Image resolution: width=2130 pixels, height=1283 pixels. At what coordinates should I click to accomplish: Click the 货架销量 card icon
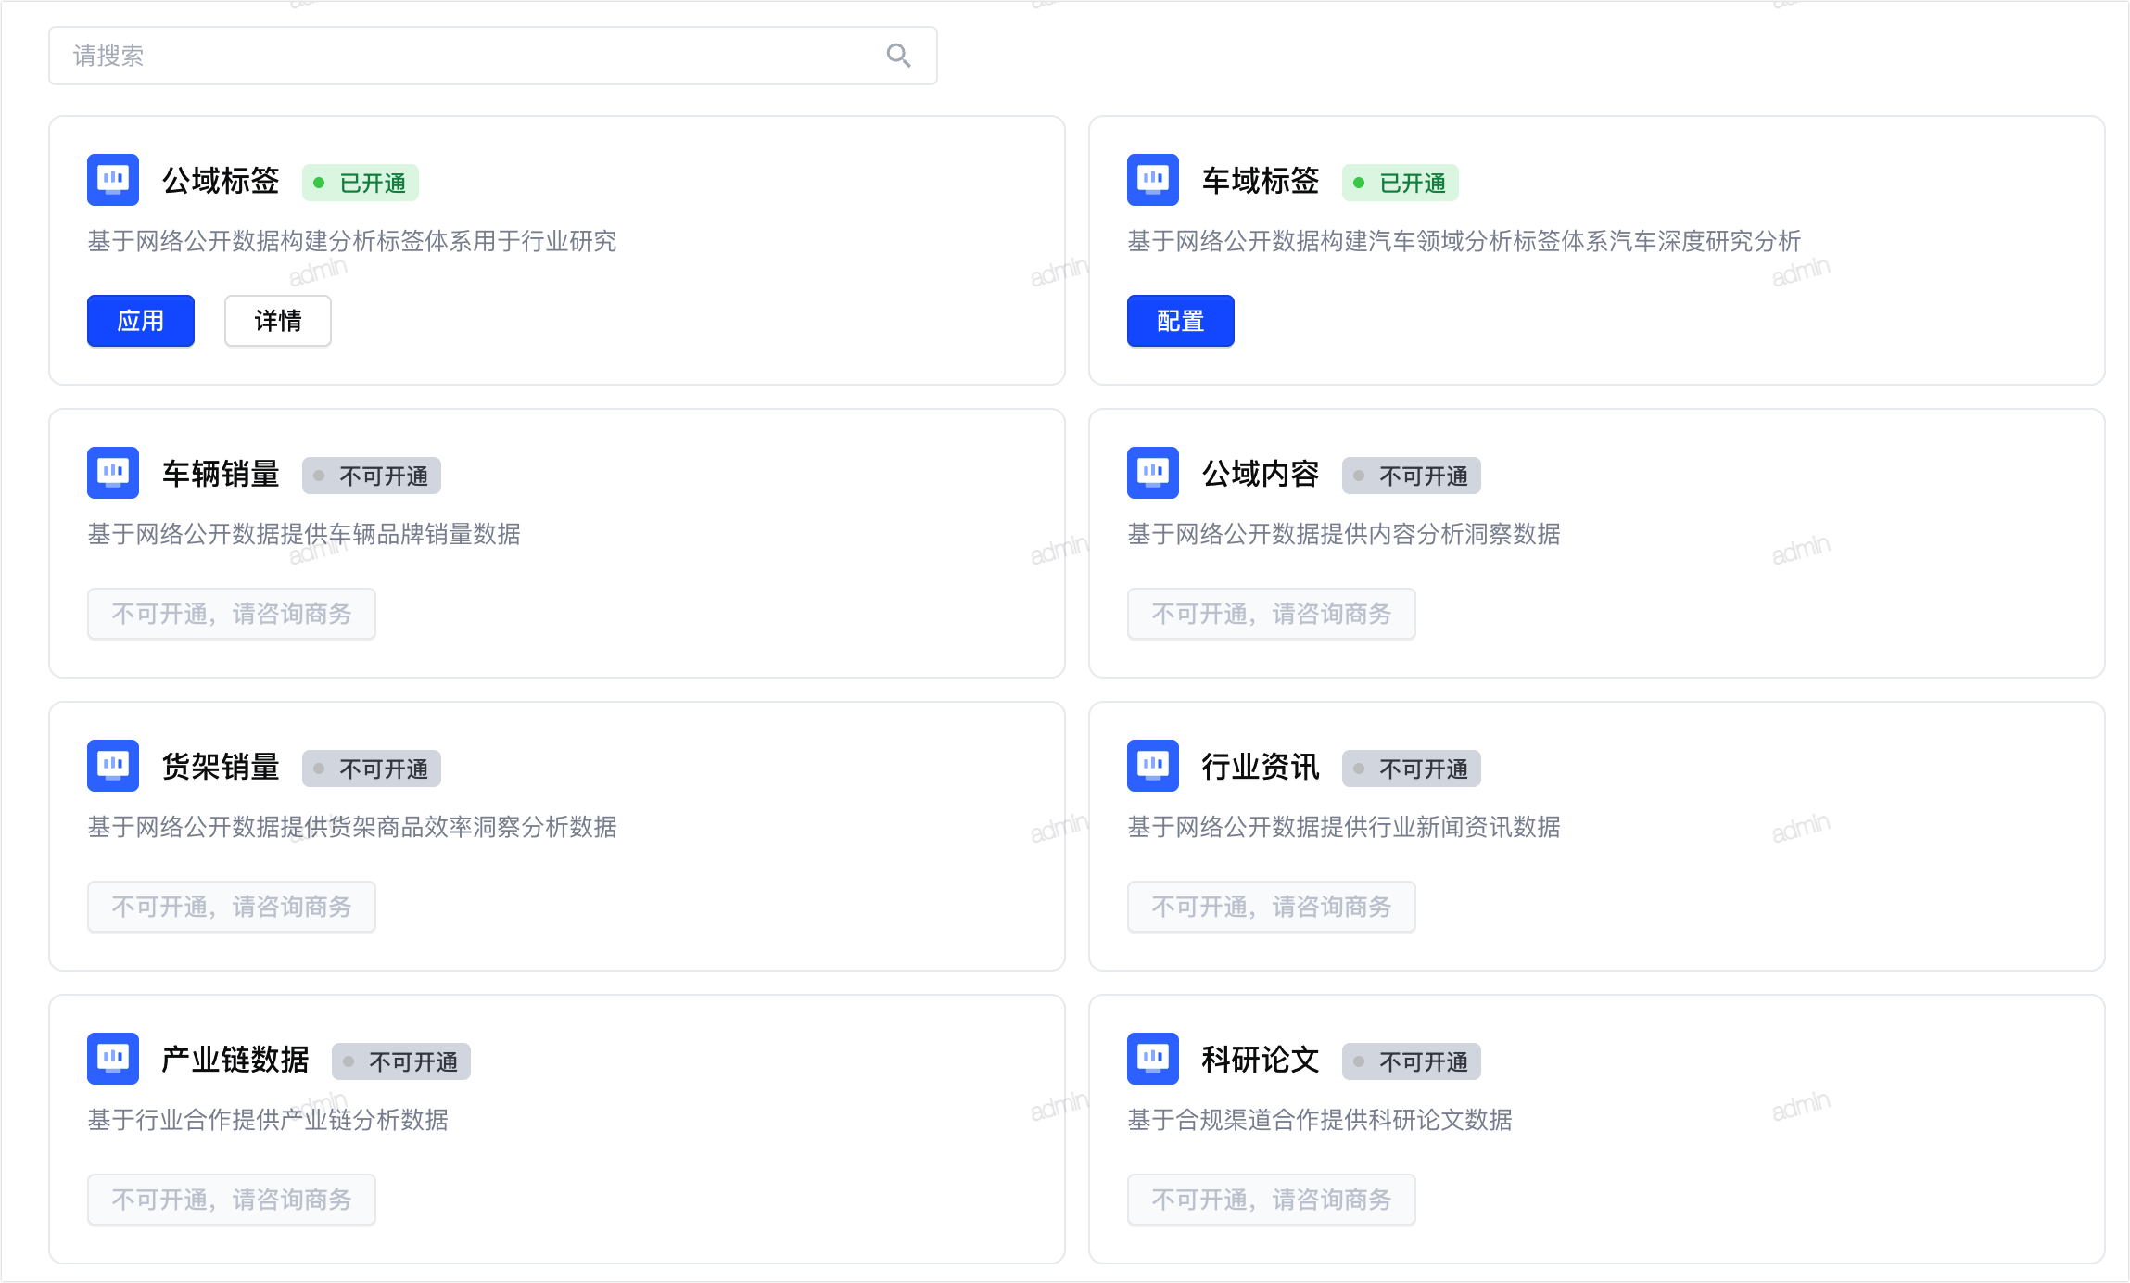pos(113,766)
